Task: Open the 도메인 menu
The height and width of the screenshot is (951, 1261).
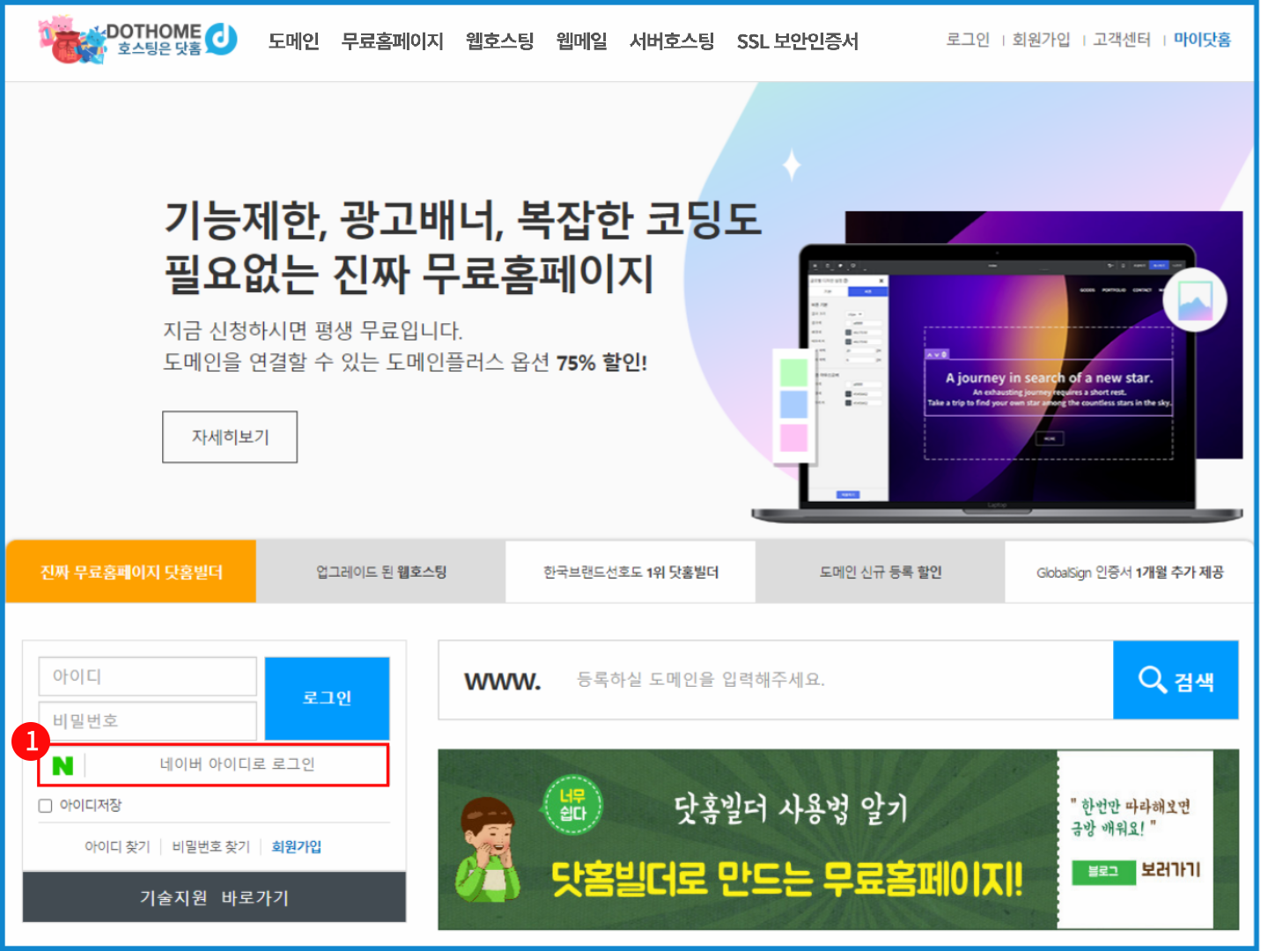Action: pos(293,41)
